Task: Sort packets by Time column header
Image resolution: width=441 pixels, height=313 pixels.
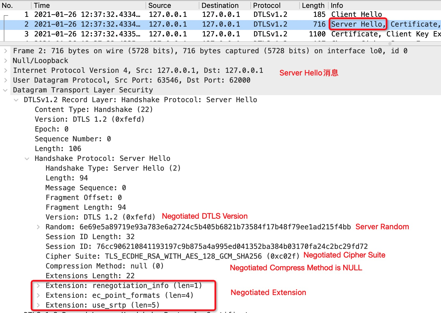Action: click(x=89, y=5)
